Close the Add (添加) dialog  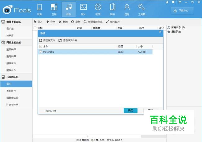click(x=160, y=32)
